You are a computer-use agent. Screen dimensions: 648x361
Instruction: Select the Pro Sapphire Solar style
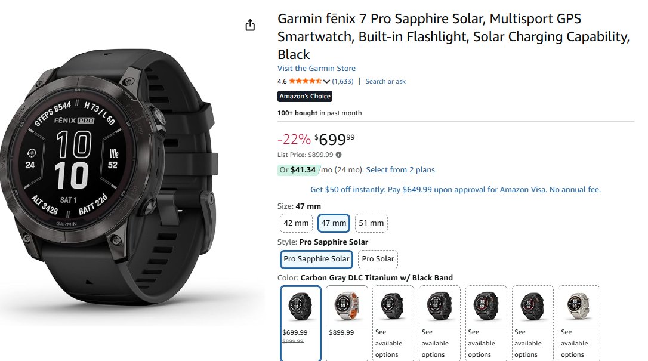pos(316,259)
